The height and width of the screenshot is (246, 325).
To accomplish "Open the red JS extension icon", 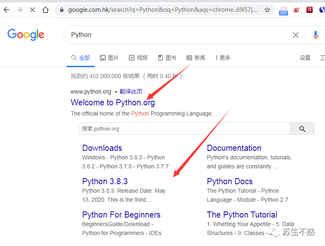I will 310,10.
